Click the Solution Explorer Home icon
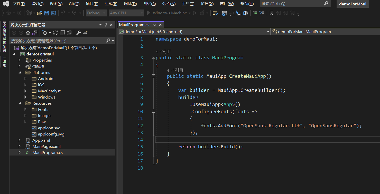The height and width of the screenshot is (194, 380). click(28, 33)
